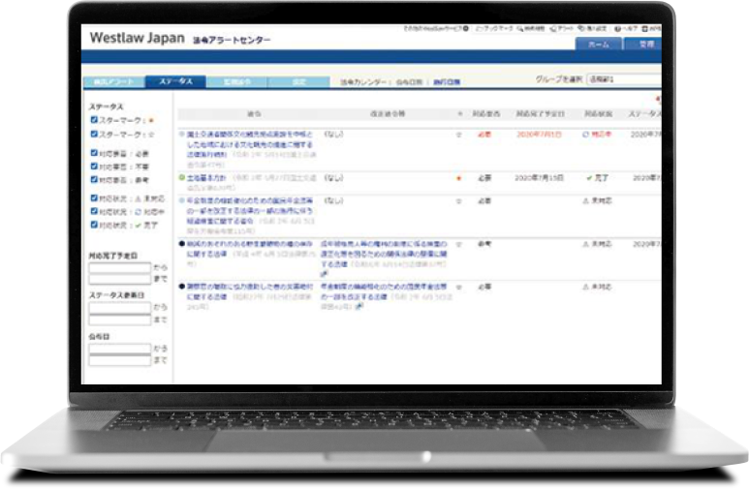Open the first law link about 国土交通省関係
Viewport: 749px width, 489px height.
[x=250, y=144]
